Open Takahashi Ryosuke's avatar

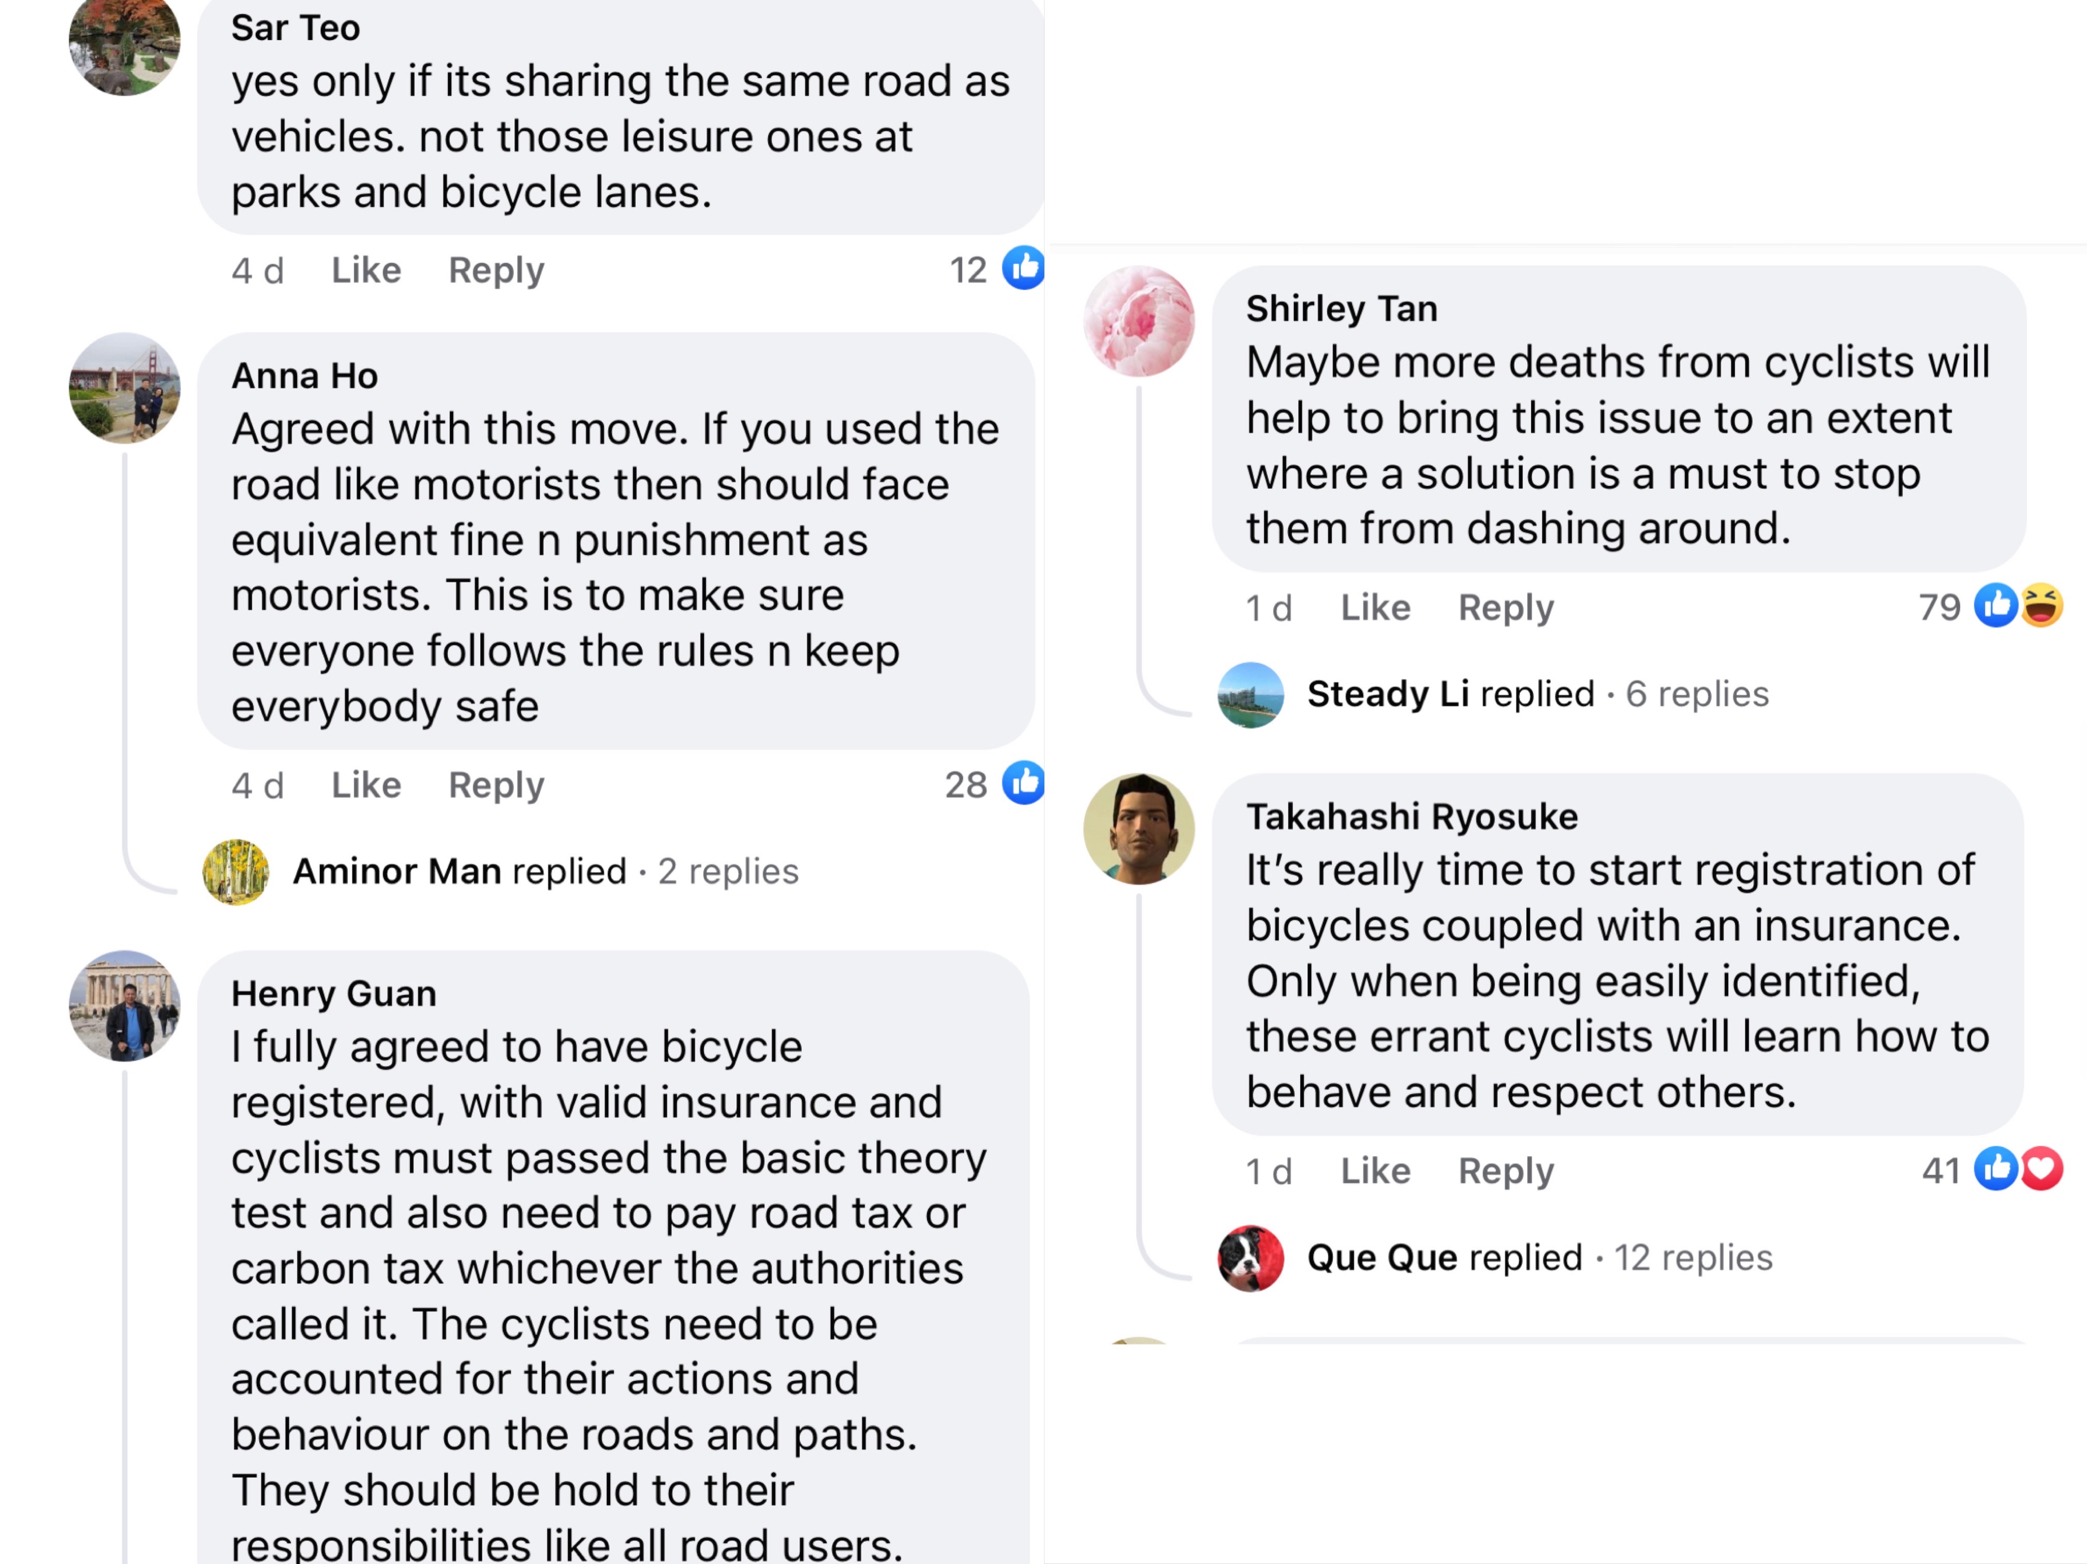tap(1139, 829)
